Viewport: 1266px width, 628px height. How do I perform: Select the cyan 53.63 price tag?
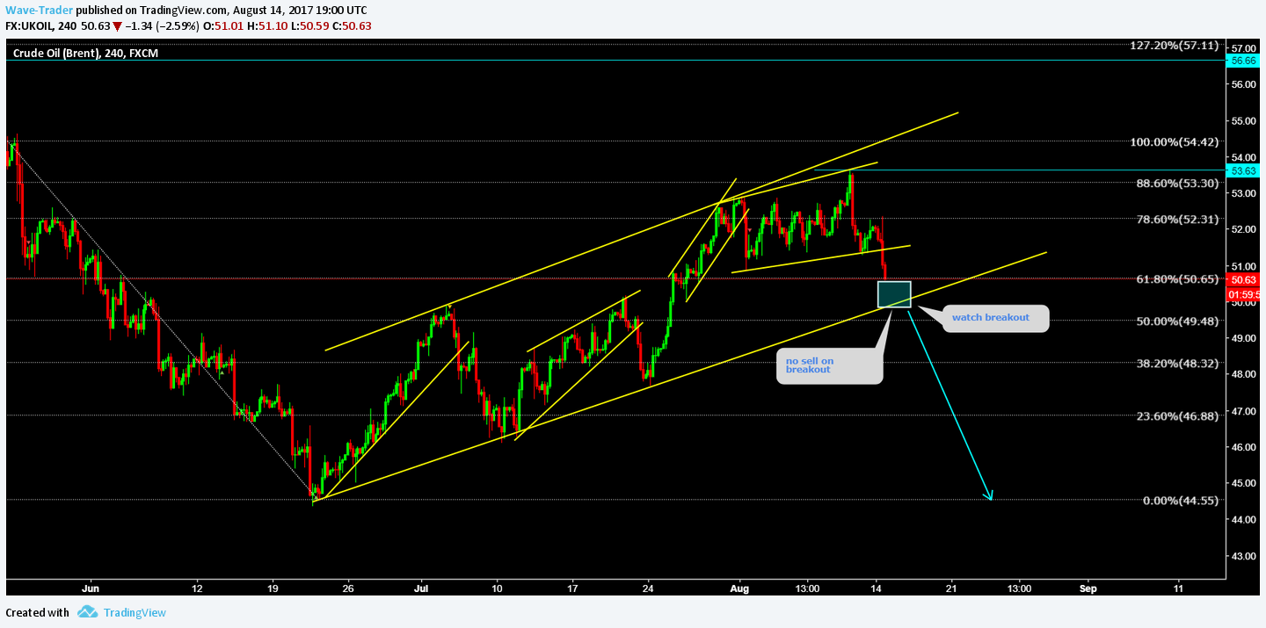click(1243, 170)
